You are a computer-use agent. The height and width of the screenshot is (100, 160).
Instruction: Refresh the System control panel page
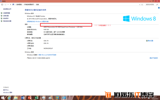(x=142, y=5)
